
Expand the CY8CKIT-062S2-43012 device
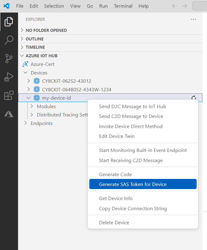29,81
